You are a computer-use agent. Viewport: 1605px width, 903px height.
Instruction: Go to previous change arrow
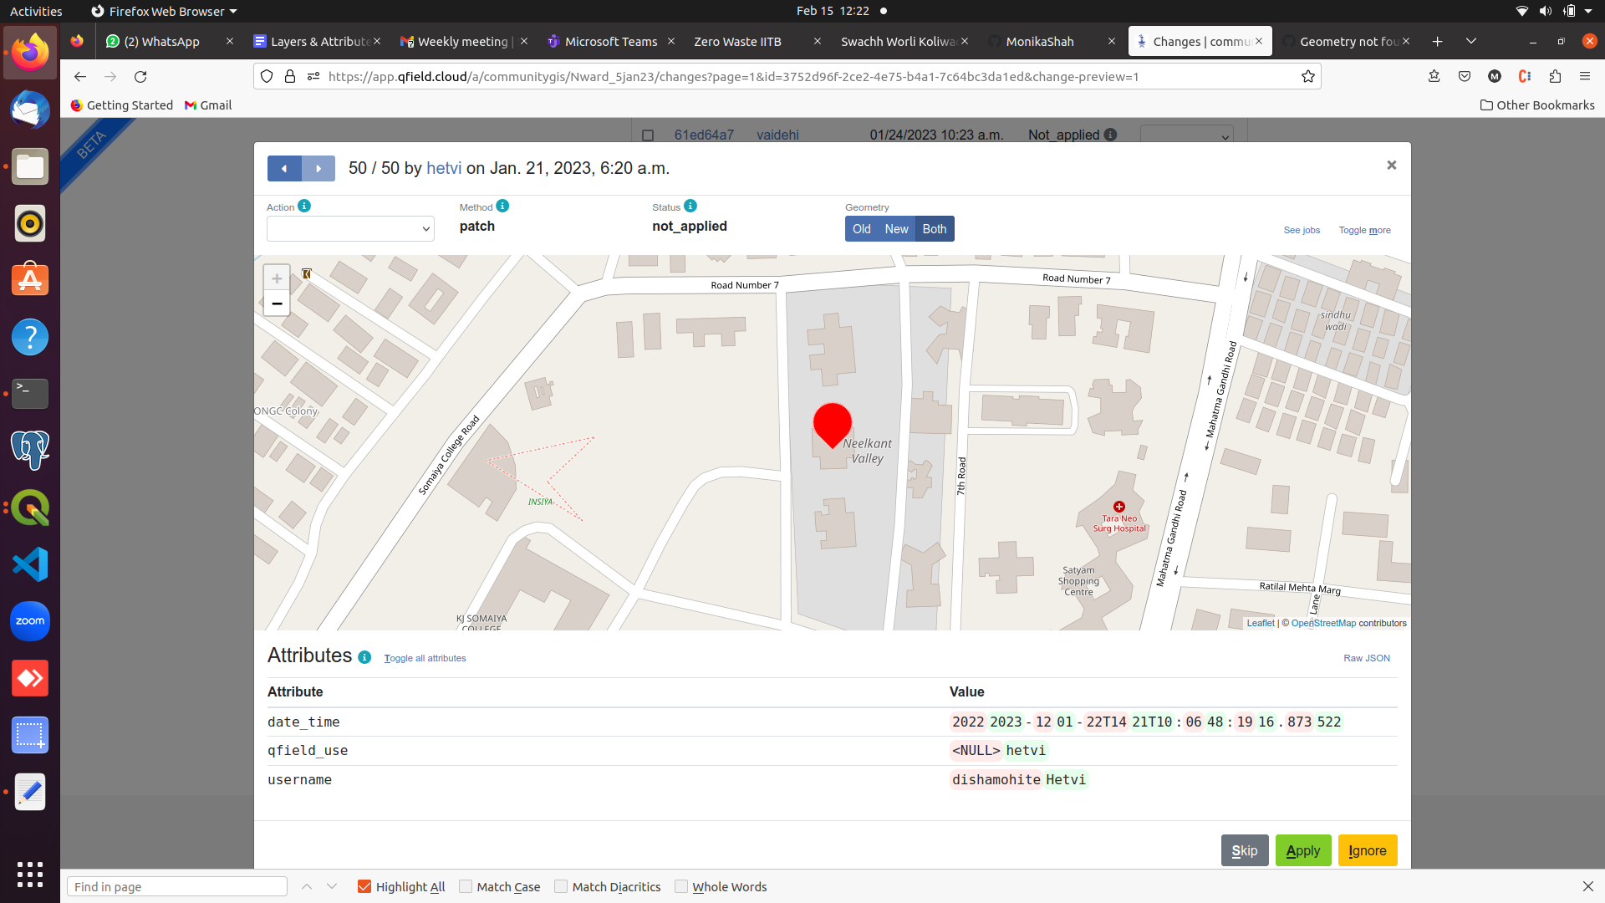pos(284,169)
